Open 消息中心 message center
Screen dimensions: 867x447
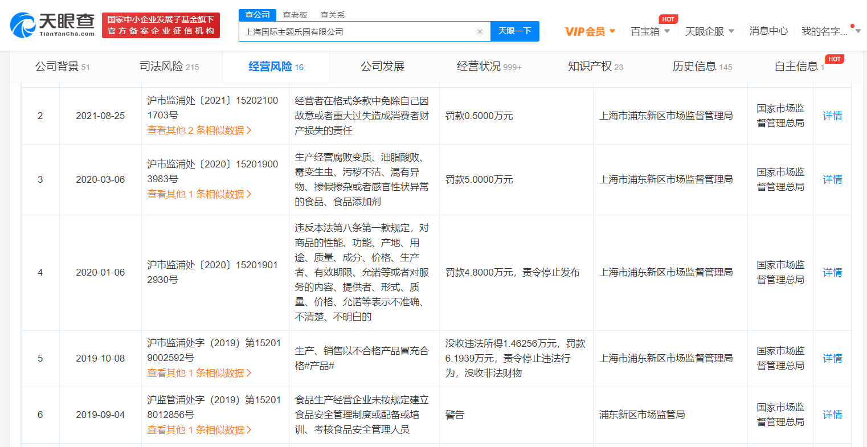[x=768, y=31]
